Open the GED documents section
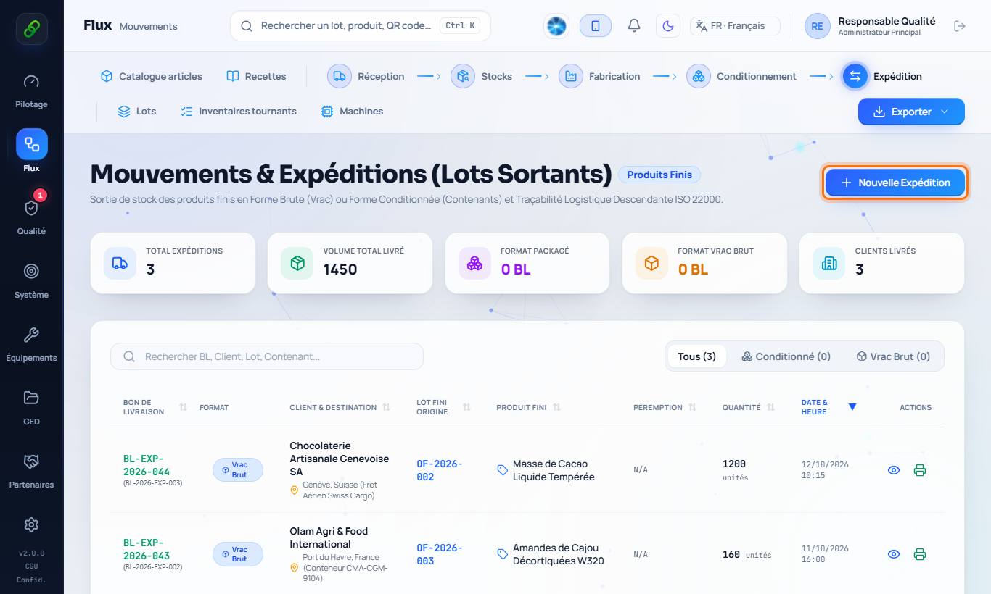The height and width of the screenshot is (594, 991). click(x=31, y=408)
